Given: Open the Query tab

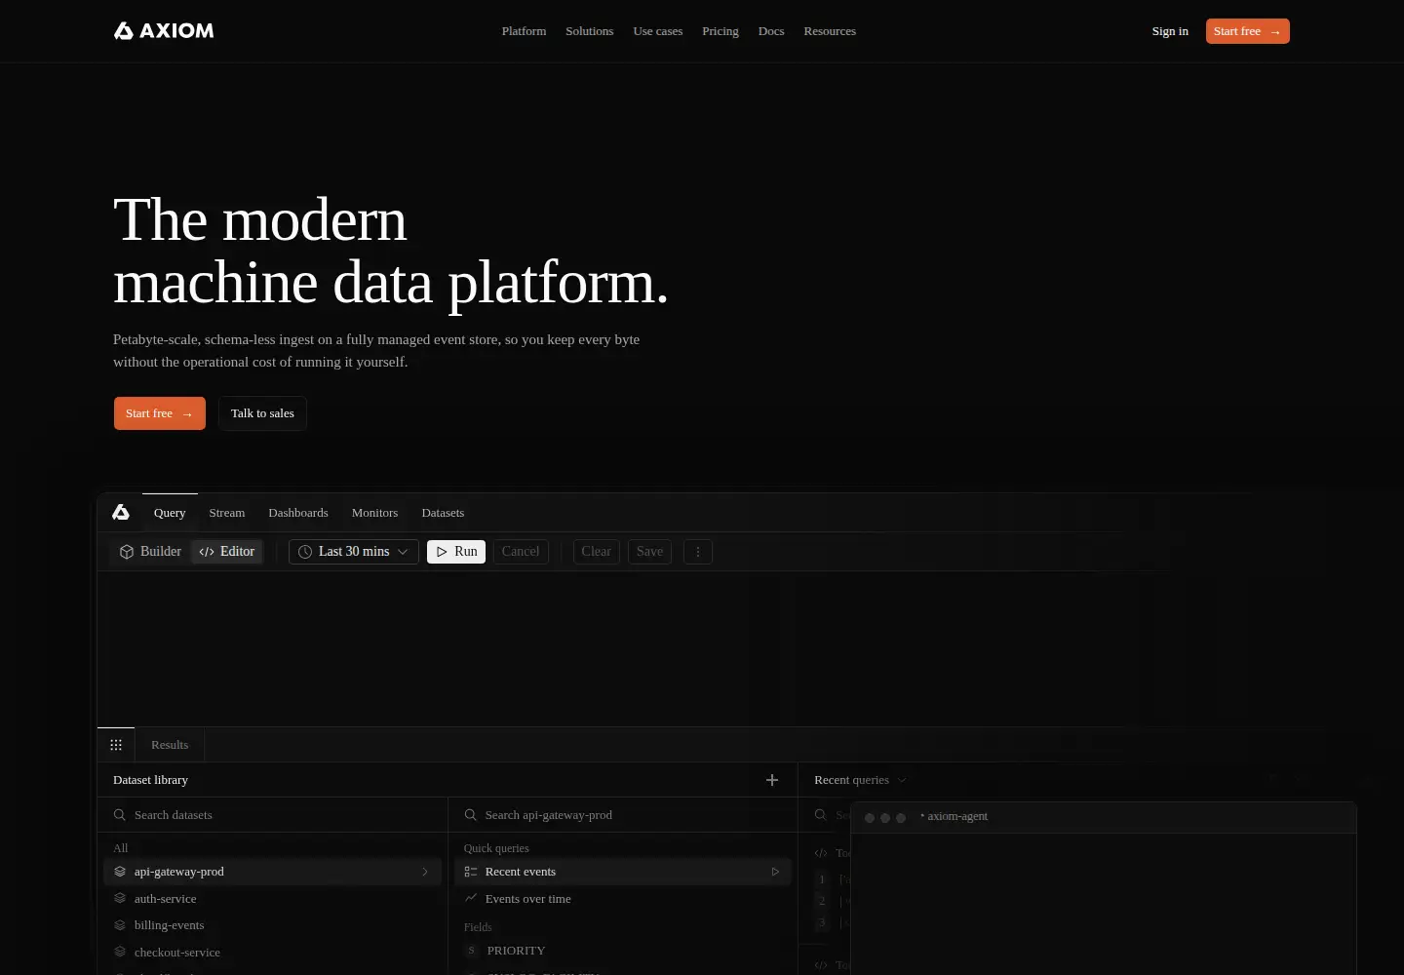Looking at the screenshot, I should click(170, 513).
